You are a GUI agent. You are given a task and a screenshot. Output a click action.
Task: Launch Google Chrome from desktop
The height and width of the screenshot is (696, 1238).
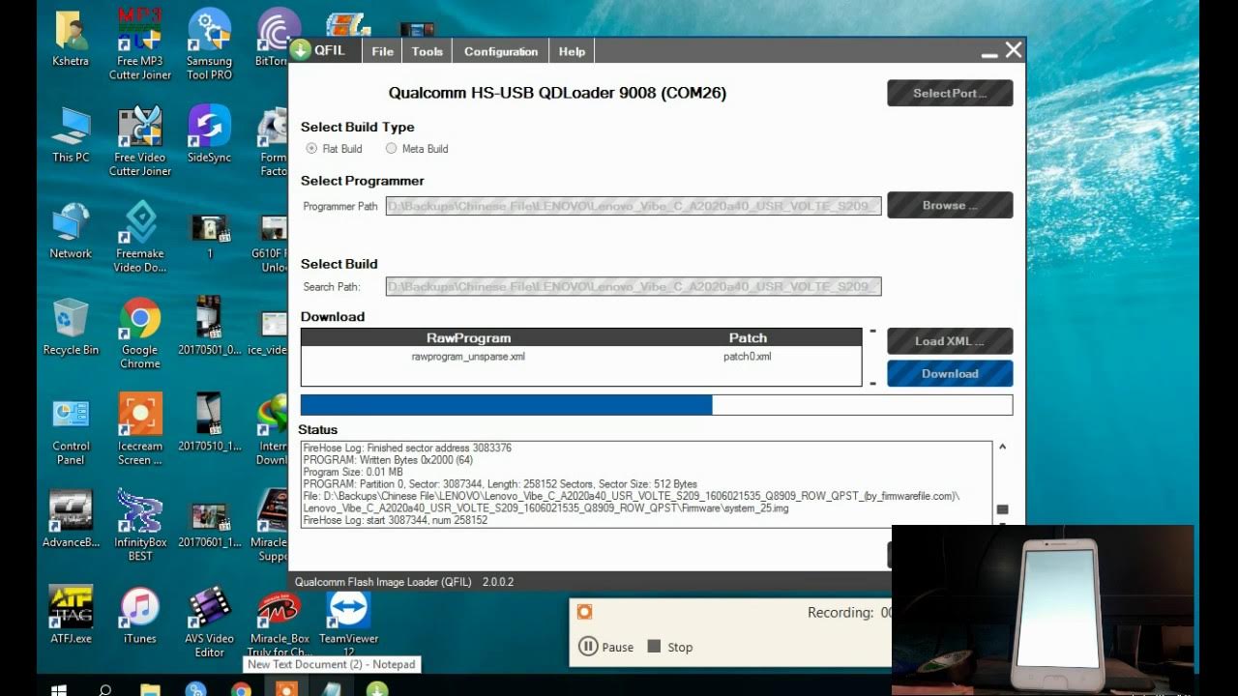coord(140,333)
